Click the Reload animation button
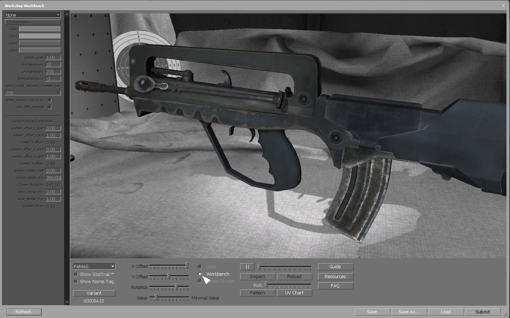The height and width of the screenshot is (318, 510). click(x=294, y=277)
